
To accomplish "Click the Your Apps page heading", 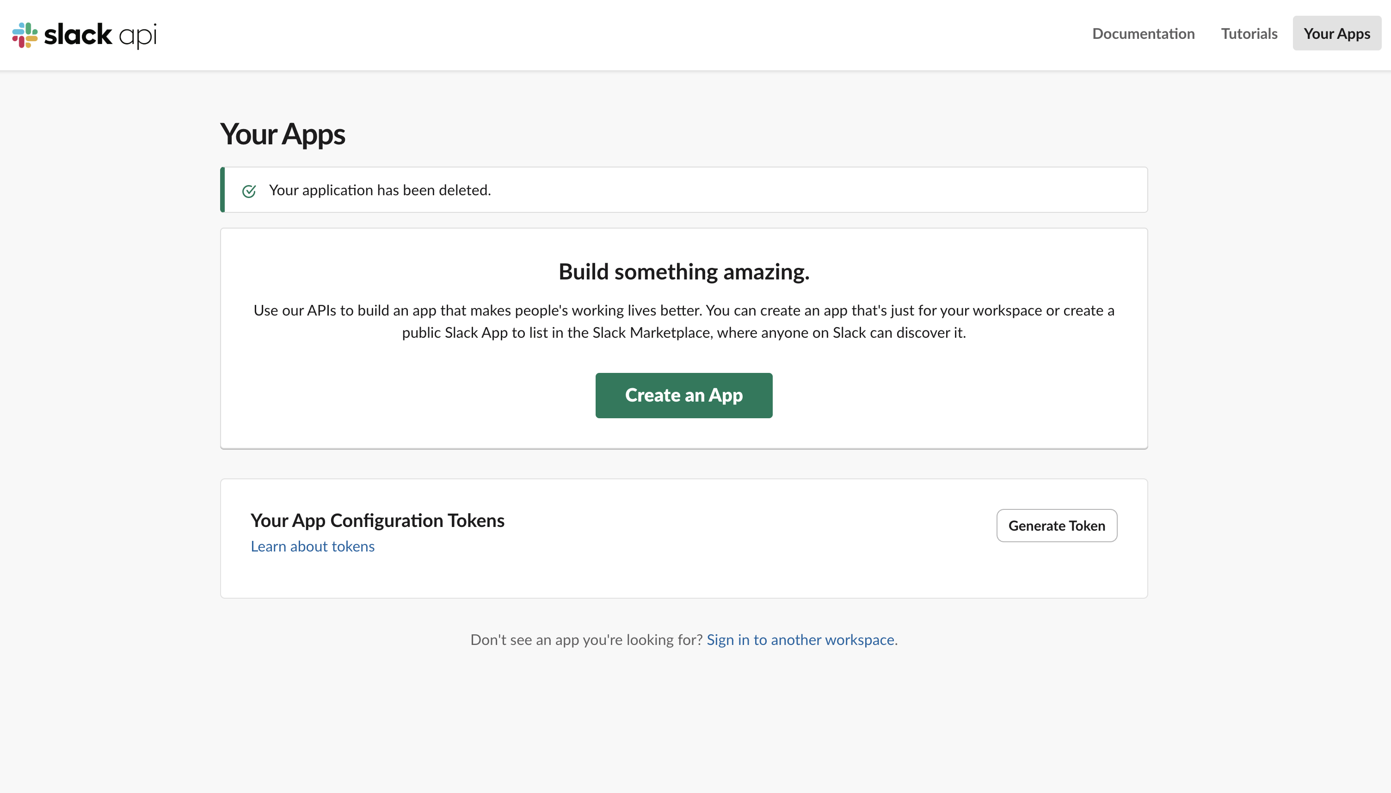I will [x=282, y=134].
